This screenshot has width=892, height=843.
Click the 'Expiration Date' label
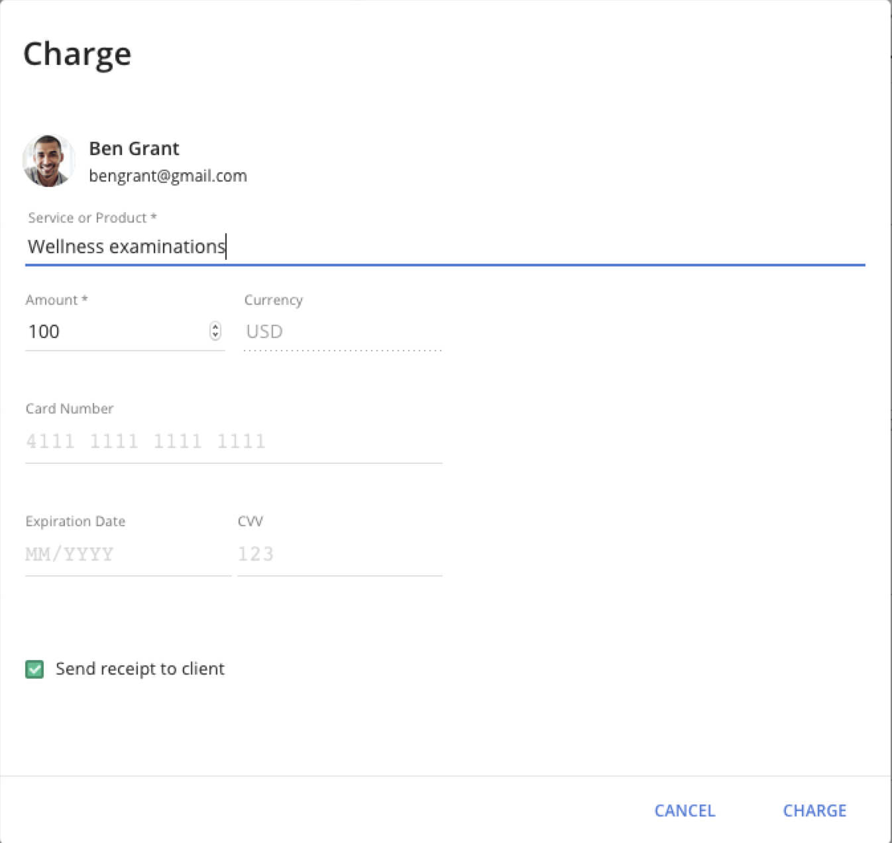pos(76,521)
